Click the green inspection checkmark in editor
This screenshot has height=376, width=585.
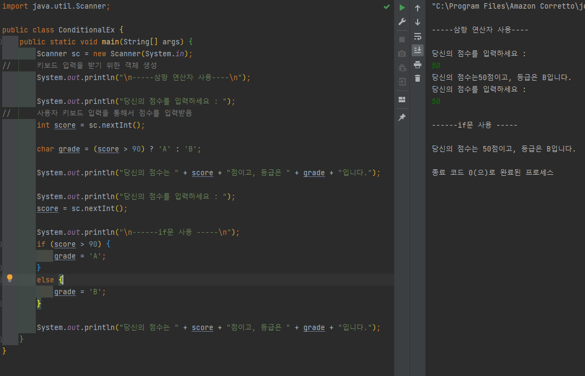click(x=387, y=6)
